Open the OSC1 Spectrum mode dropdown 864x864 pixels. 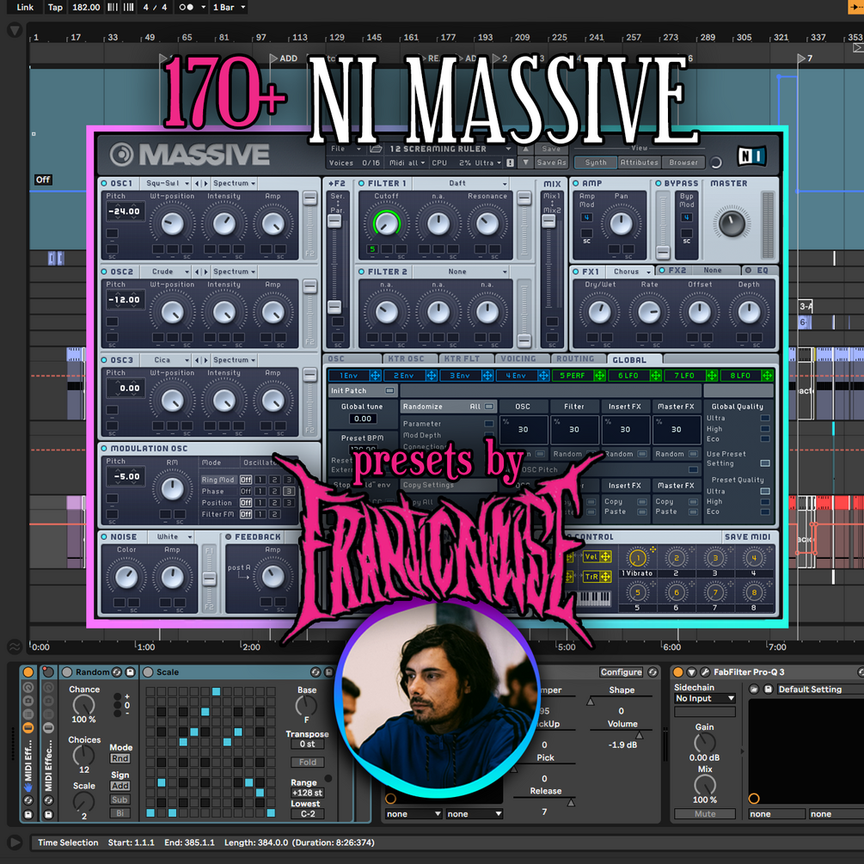pos(234,183)
